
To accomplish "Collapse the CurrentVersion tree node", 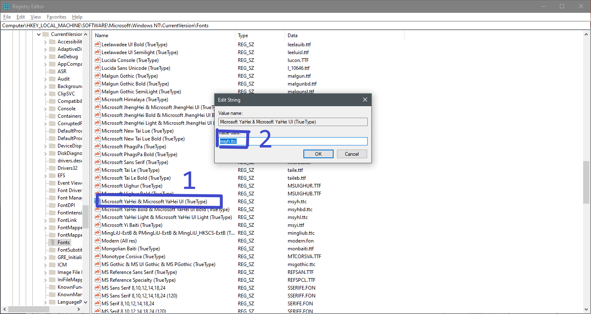I will coord(39,34).
